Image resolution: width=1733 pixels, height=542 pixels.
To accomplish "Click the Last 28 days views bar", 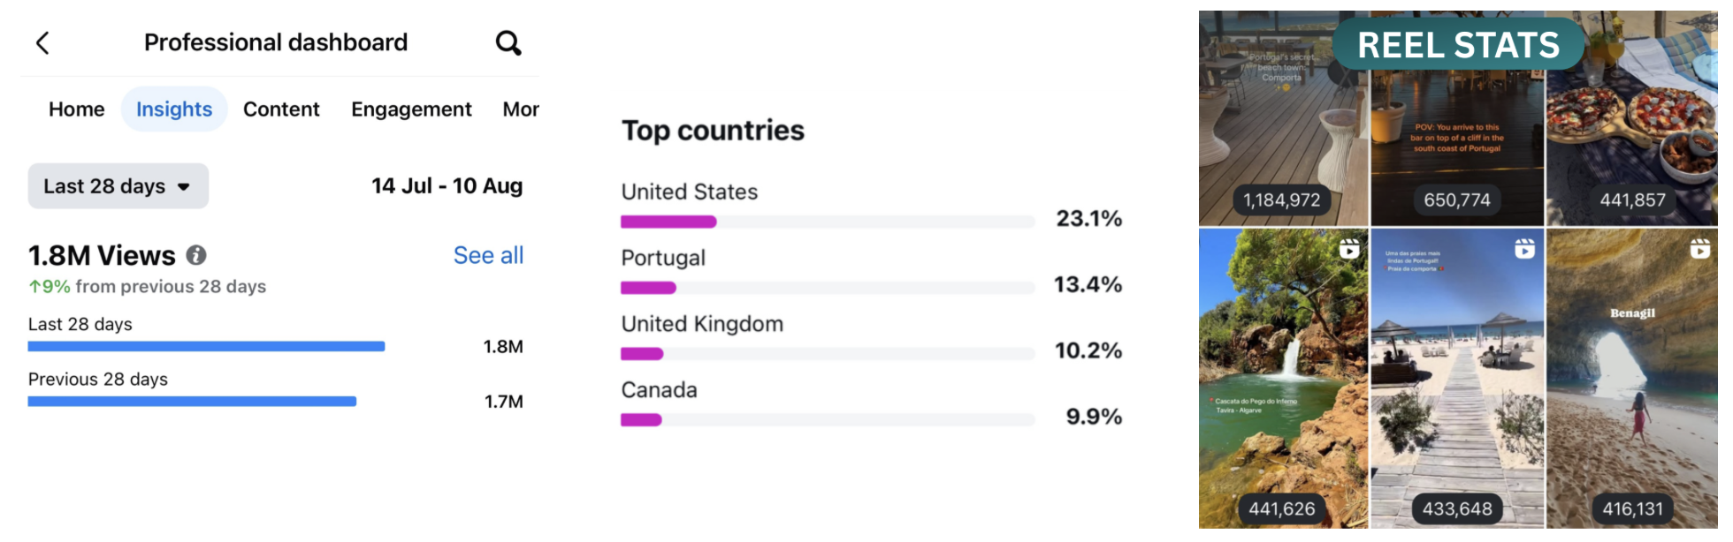I will 207,347.
